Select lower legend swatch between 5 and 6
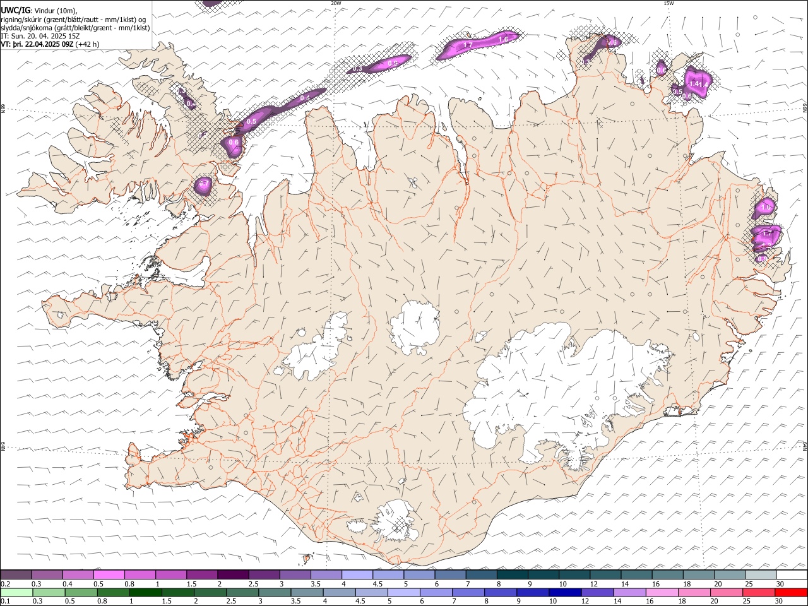 [403, 592]
